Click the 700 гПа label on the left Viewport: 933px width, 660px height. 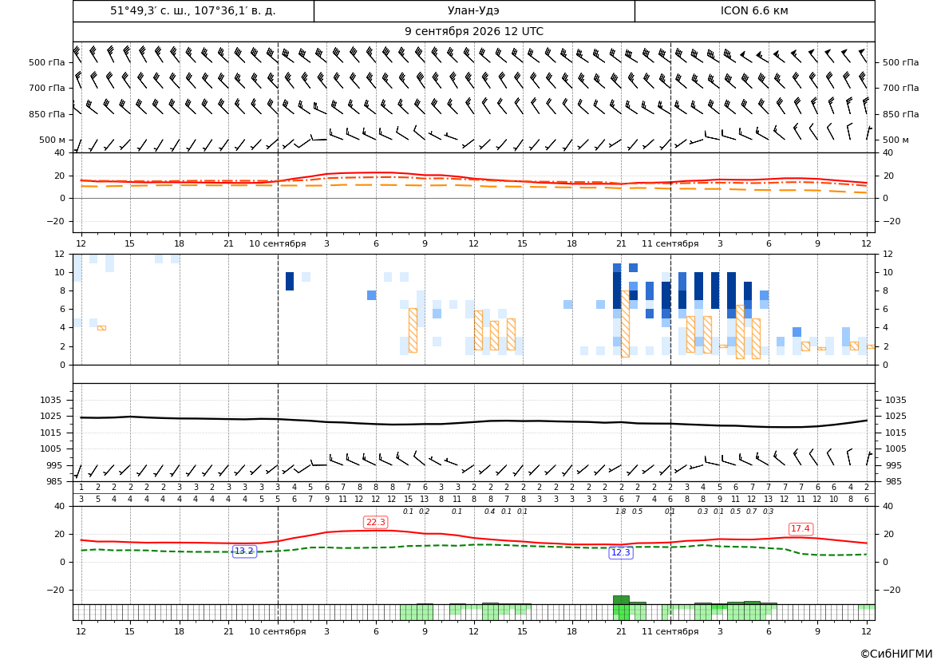47,88
